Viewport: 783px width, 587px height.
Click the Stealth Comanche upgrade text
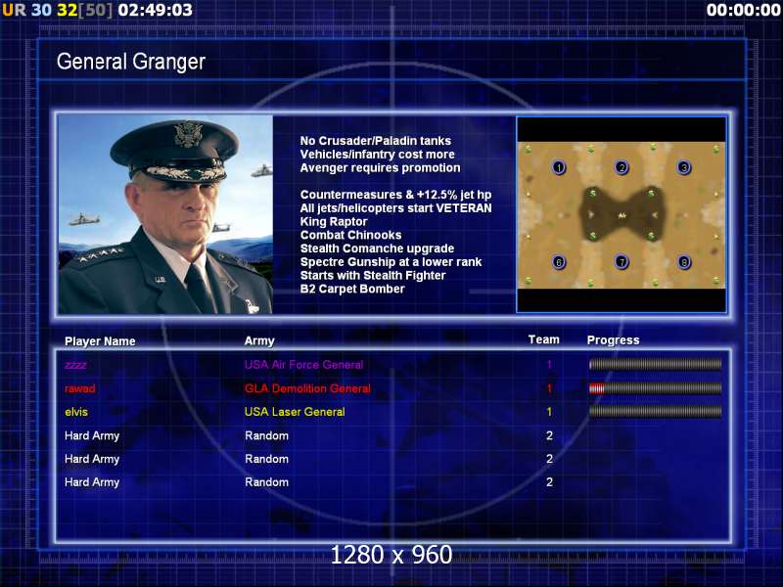point(377,248)
